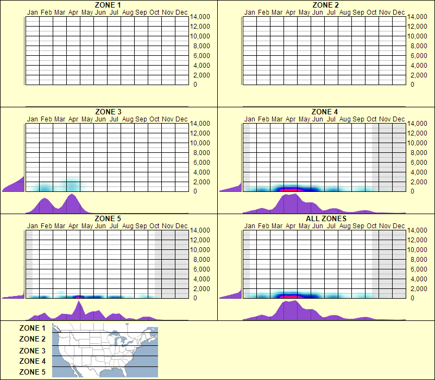Viewport: 435px width, 380px height.
Task: Click the United States zone map thumbnail
Action: (x=104, y=350)
